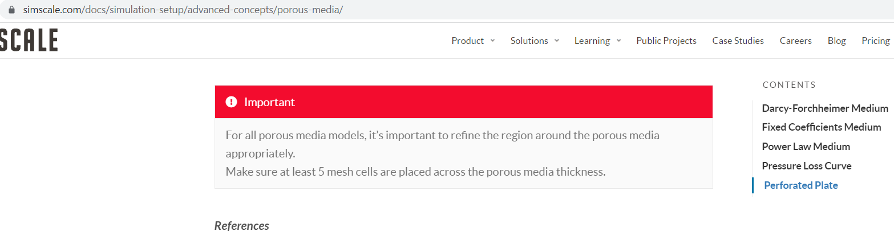
Task: Go to Case Studies
Action: (738, 40)
